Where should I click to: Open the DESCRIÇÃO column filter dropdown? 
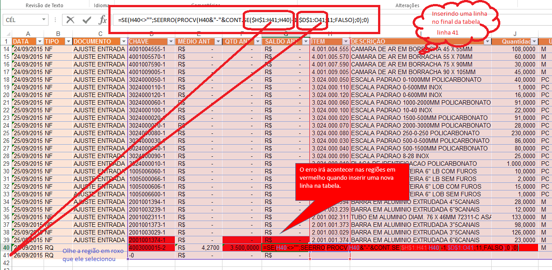[x=487, y=41]
